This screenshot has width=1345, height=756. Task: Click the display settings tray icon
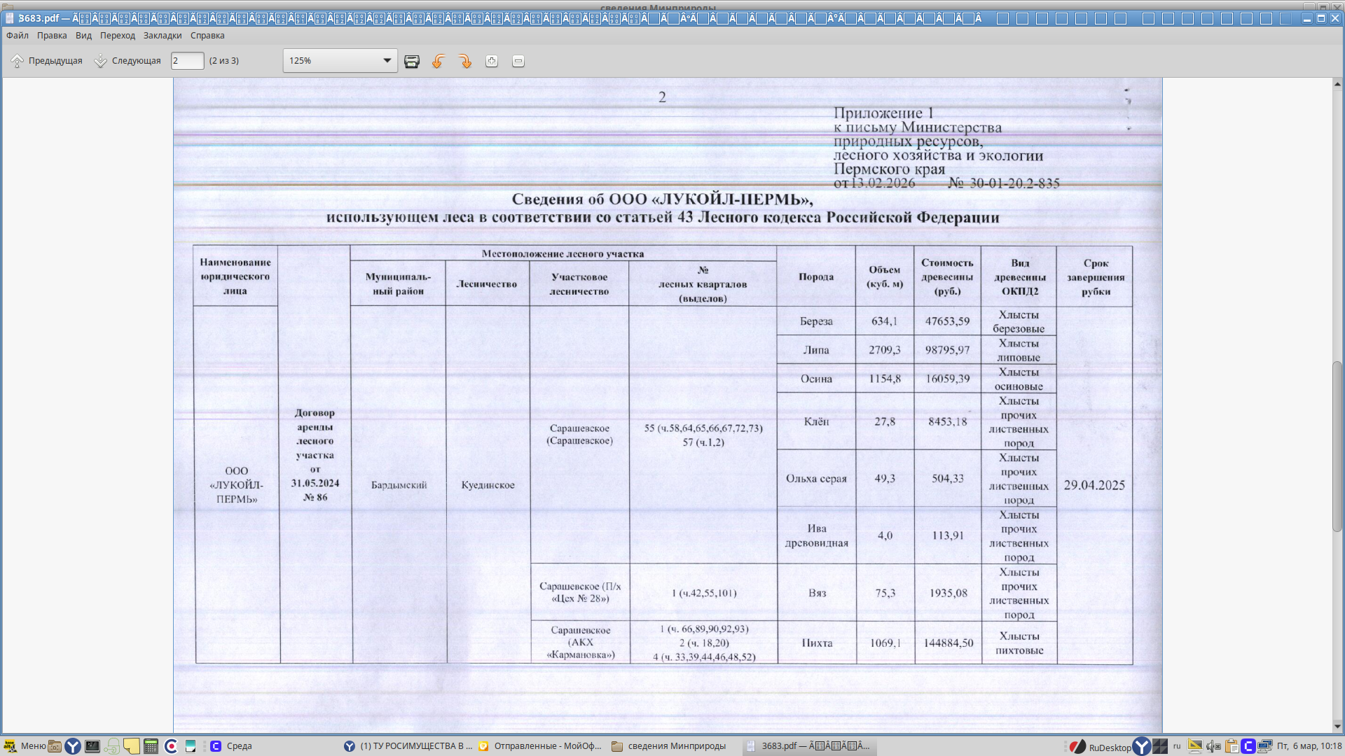click(x=1195, y=746)
